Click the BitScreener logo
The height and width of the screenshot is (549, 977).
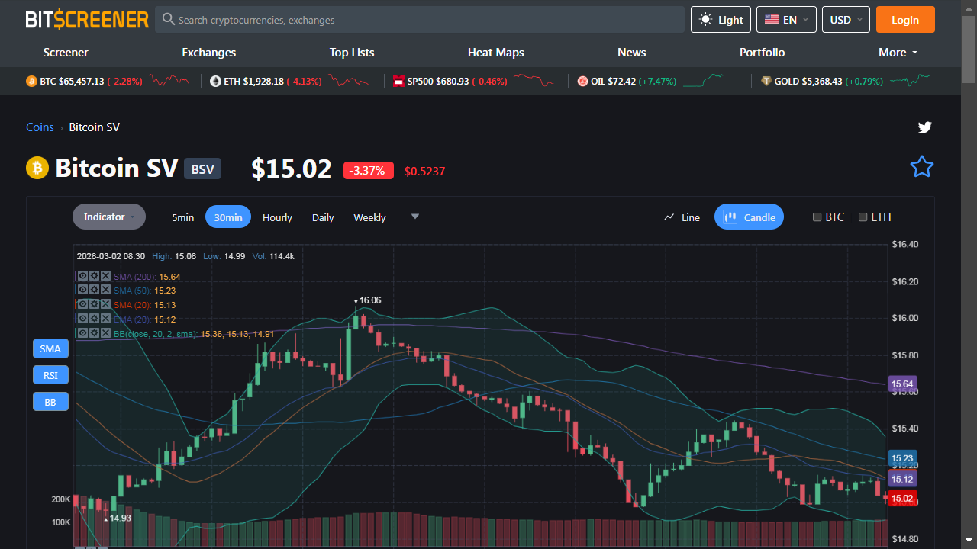[x=87, y=20]
